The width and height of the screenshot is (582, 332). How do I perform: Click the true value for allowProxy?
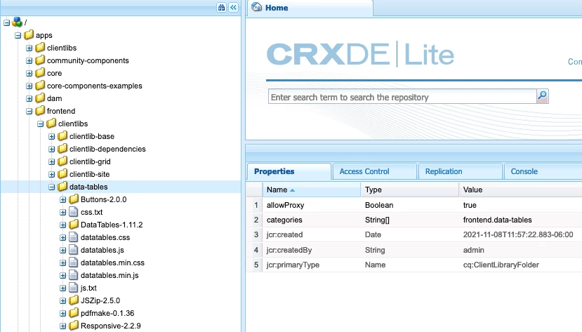pos(470,205)
